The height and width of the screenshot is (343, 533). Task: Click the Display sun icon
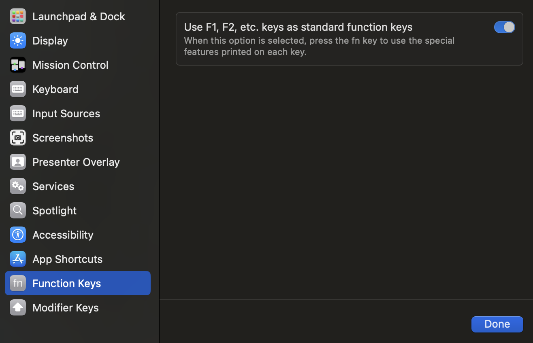click(x=18, y=40)
